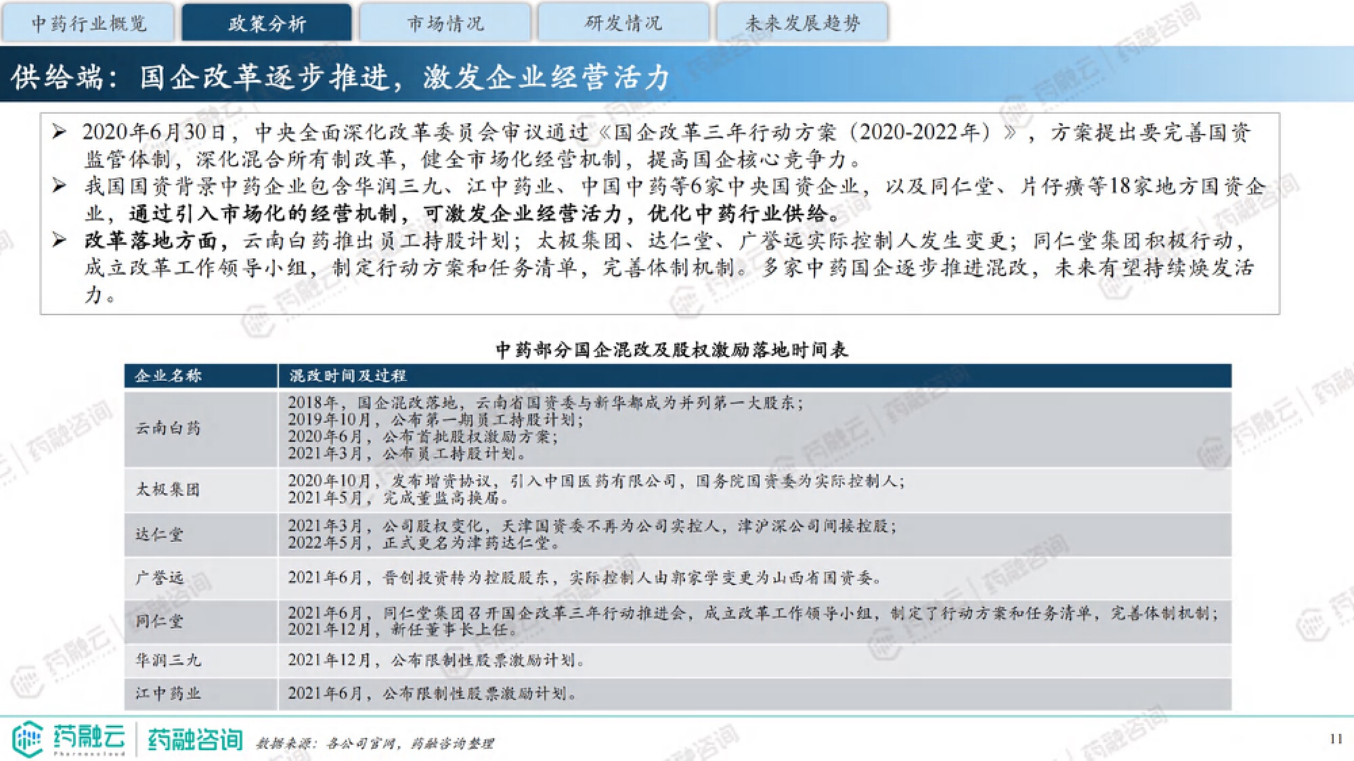1354x761 pixels.
Task: Select the 太极集团 row label
Action: [x=169, y=489]
